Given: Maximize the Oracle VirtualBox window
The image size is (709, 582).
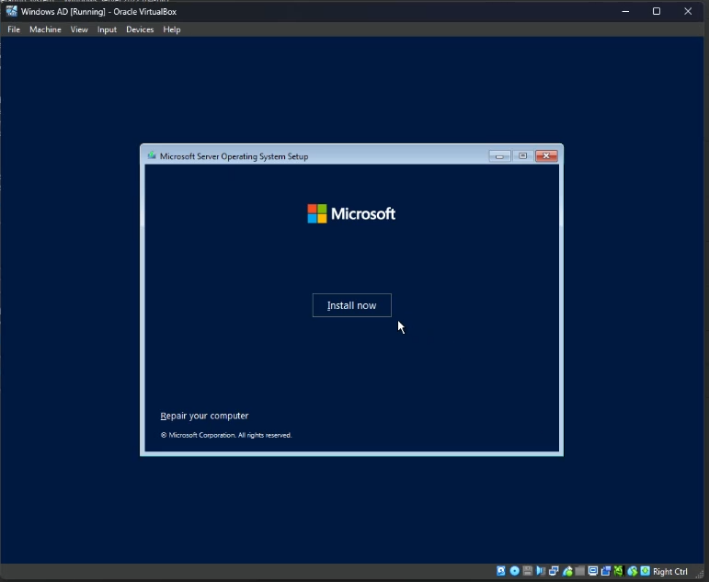Looking at the screenshot, I should (657, 11).
